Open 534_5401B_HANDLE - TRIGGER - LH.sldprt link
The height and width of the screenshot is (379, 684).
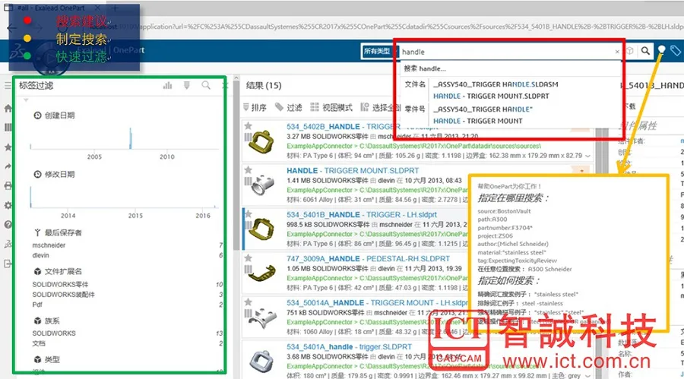[362, 215]
